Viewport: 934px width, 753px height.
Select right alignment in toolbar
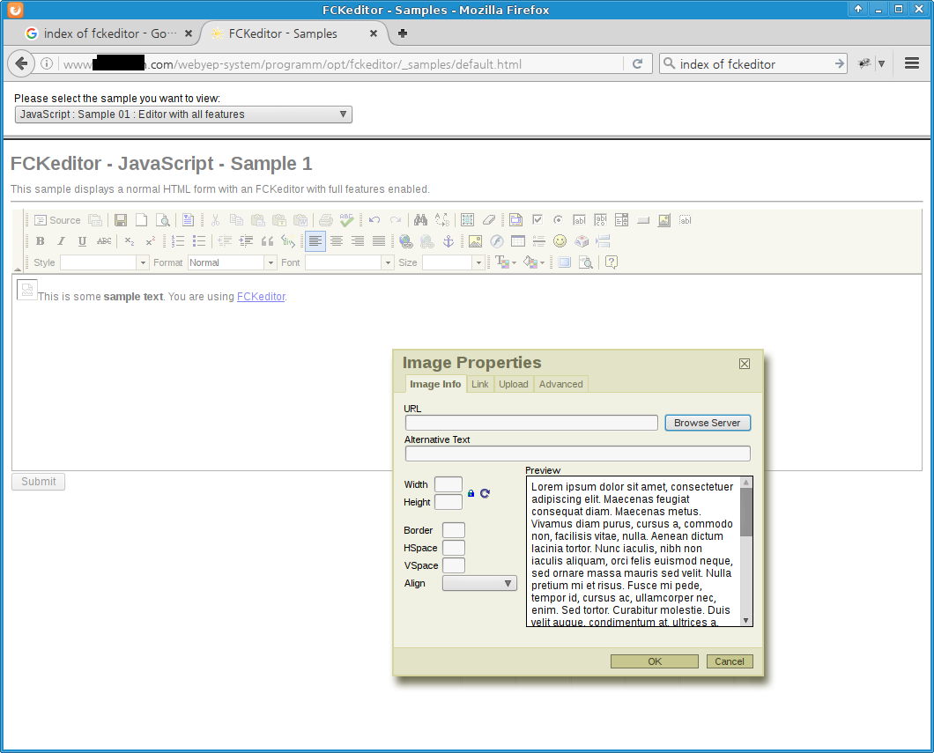(x=358, y=241)
